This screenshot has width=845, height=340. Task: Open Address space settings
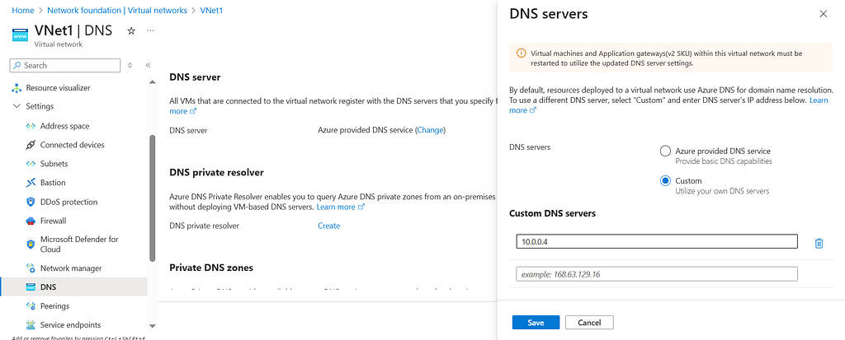[64, 126]
